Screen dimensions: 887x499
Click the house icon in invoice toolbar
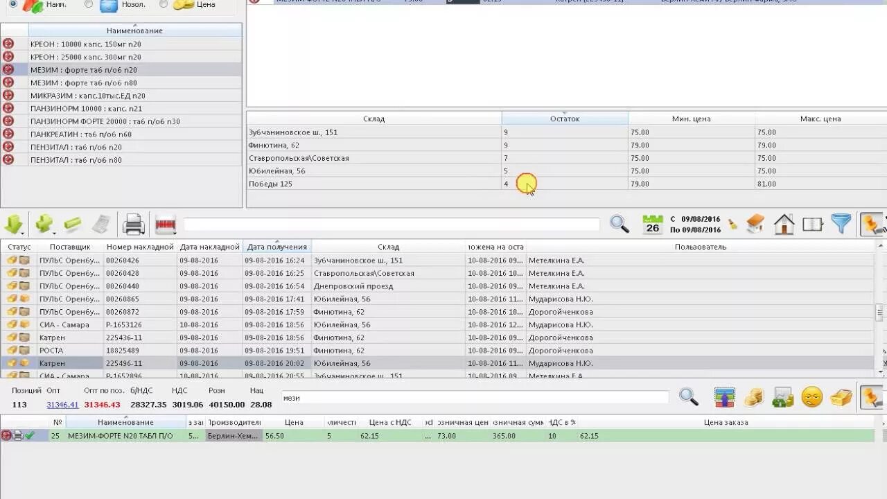784,224
